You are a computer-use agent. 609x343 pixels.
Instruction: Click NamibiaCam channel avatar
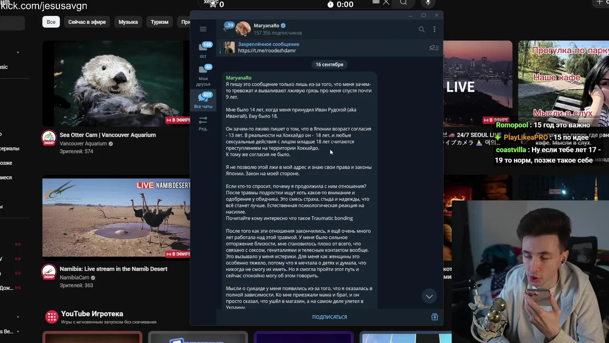pos(49,272)
